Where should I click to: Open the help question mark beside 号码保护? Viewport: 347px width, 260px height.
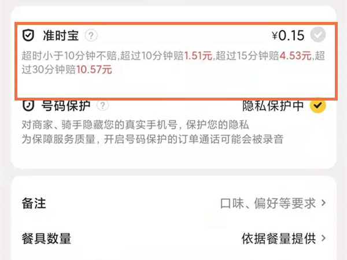[103, 106]
